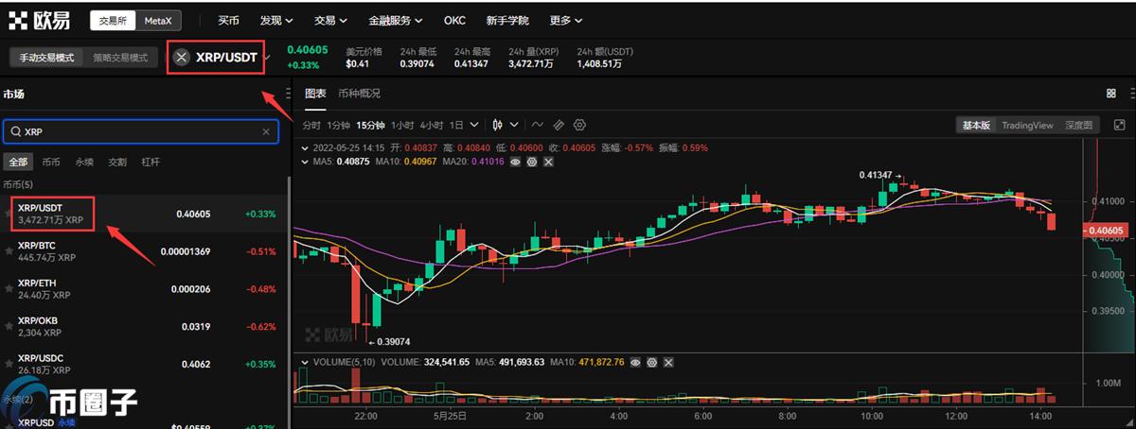The height and width of the screenshot is (429, 1136).
Task: Select the XRP/BTC row in market list
Action: 142,251
